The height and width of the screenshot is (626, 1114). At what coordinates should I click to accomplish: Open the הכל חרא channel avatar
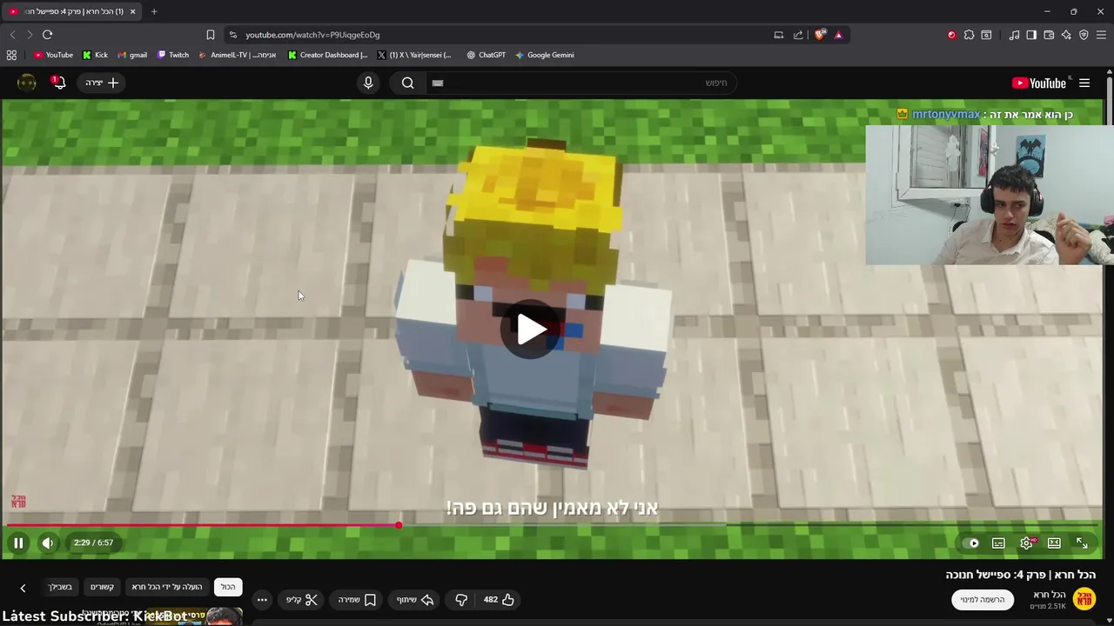[1084, 598]
